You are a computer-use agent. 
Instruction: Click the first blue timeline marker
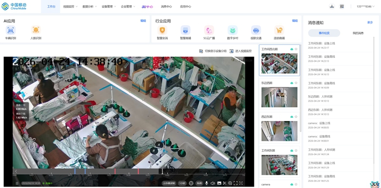pyautogui.click(x=75, y=171)
